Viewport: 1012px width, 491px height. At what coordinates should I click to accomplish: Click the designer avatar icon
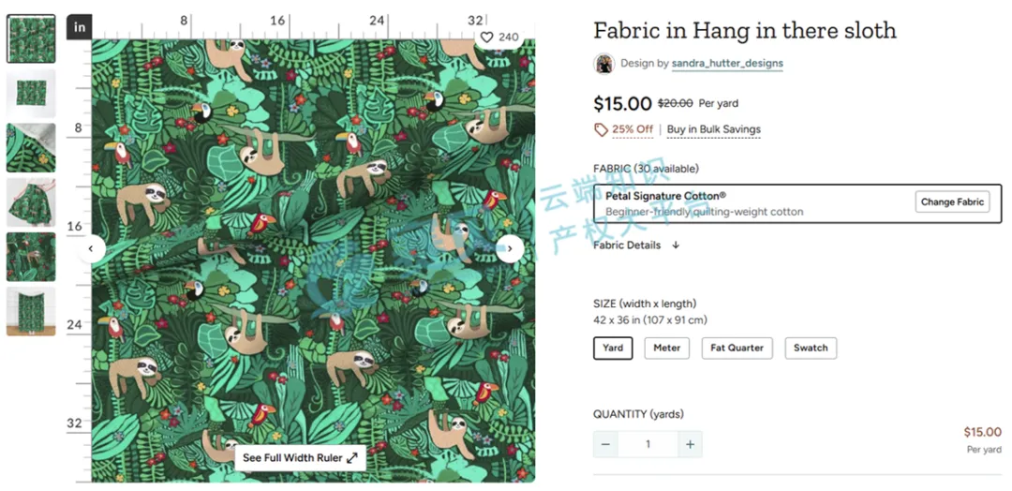(x=604, y=64)
